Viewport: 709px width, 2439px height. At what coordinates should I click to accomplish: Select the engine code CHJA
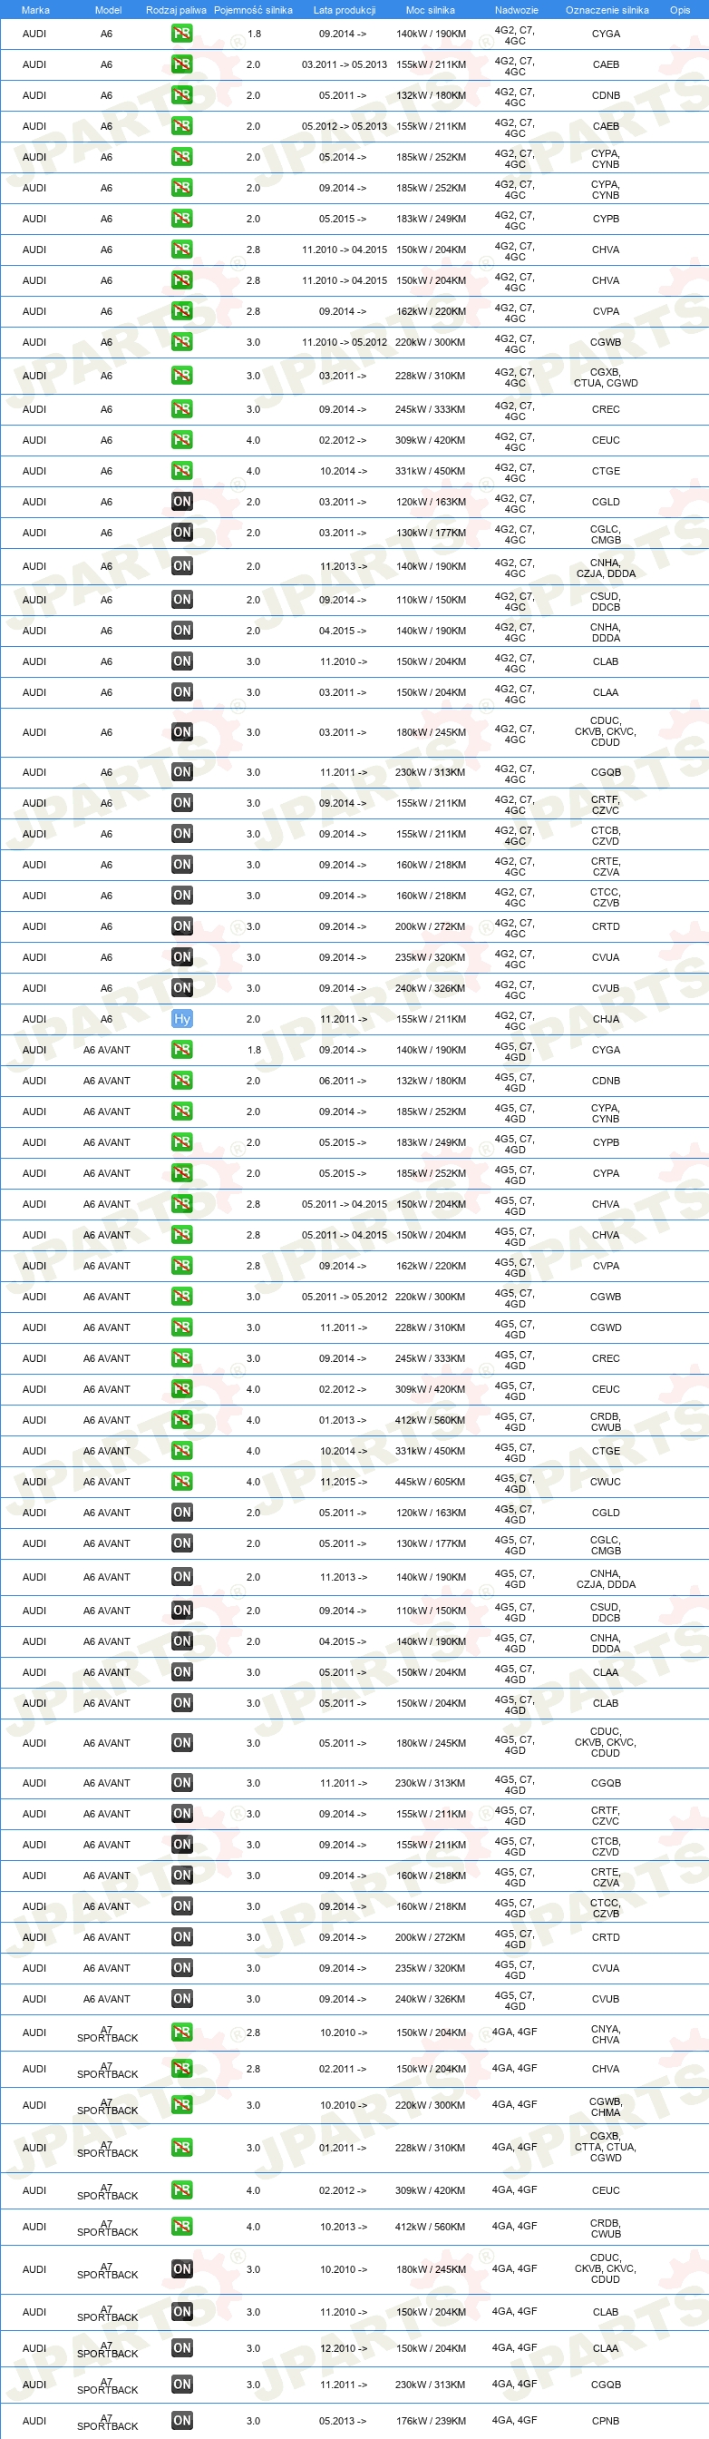(x=606, y=1020)
